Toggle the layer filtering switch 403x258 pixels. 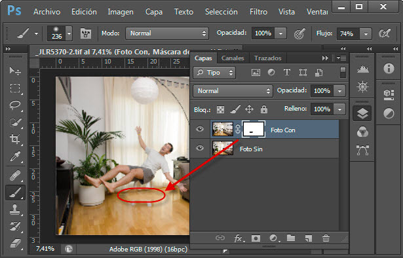point(343,73)
